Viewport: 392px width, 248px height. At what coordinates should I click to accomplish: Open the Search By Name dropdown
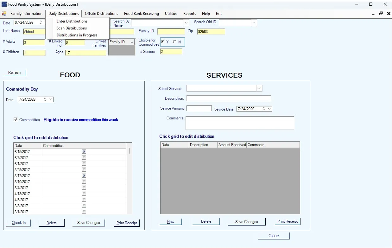point(186,23)
